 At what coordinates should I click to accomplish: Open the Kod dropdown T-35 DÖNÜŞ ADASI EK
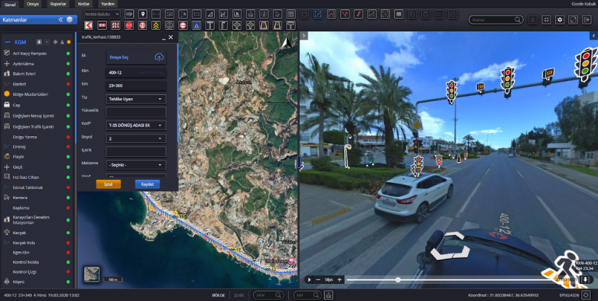(x=135, y=125)
